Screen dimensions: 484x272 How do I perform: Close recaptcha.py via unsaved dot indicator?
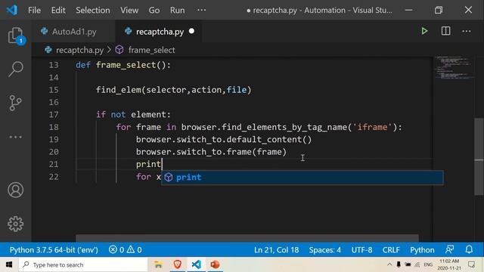pyautogui.click(x=191, y=31)
